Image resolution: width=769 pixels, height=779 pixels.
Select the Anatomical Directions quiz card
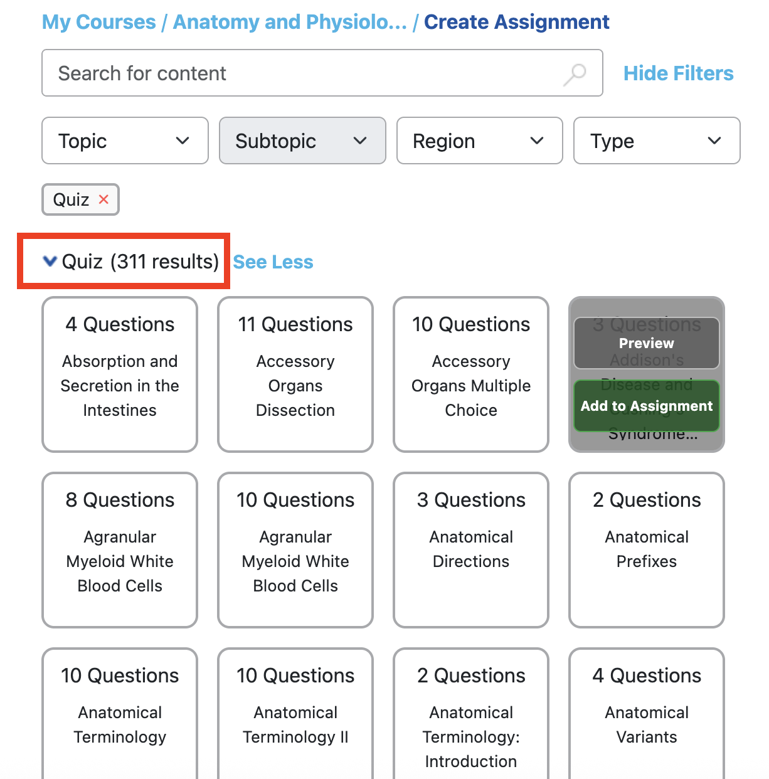[470, 550]
